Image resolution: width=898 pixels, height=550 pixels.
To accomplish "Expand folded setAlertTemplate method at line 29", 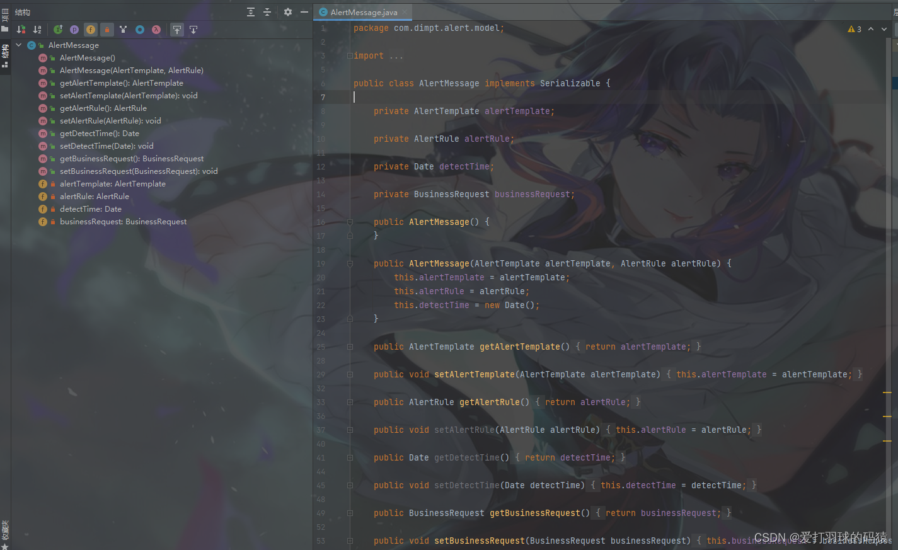I will coord(350,375).
